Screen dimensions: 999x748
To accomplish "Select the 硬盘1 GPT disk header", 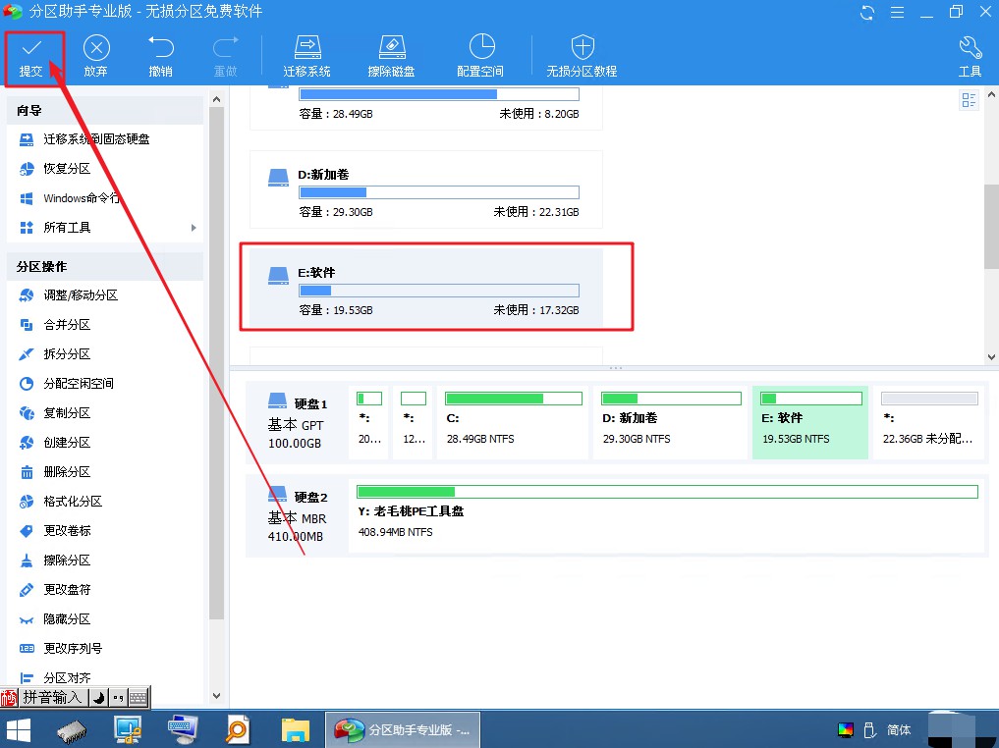I will 297,422.
